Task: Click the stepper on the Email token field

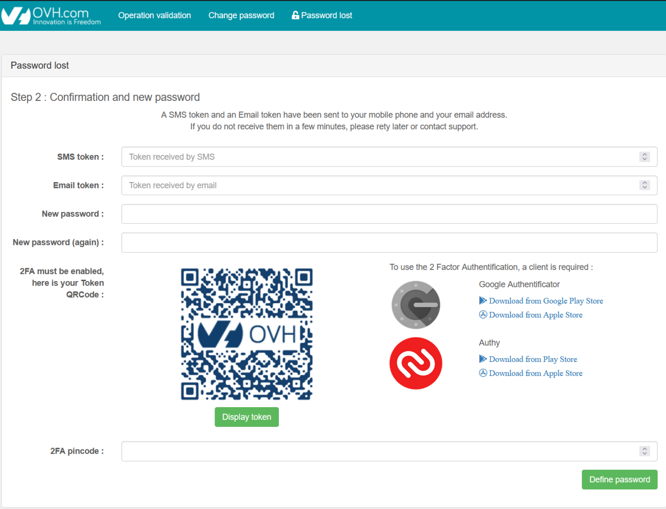Action: click(645, 185)
